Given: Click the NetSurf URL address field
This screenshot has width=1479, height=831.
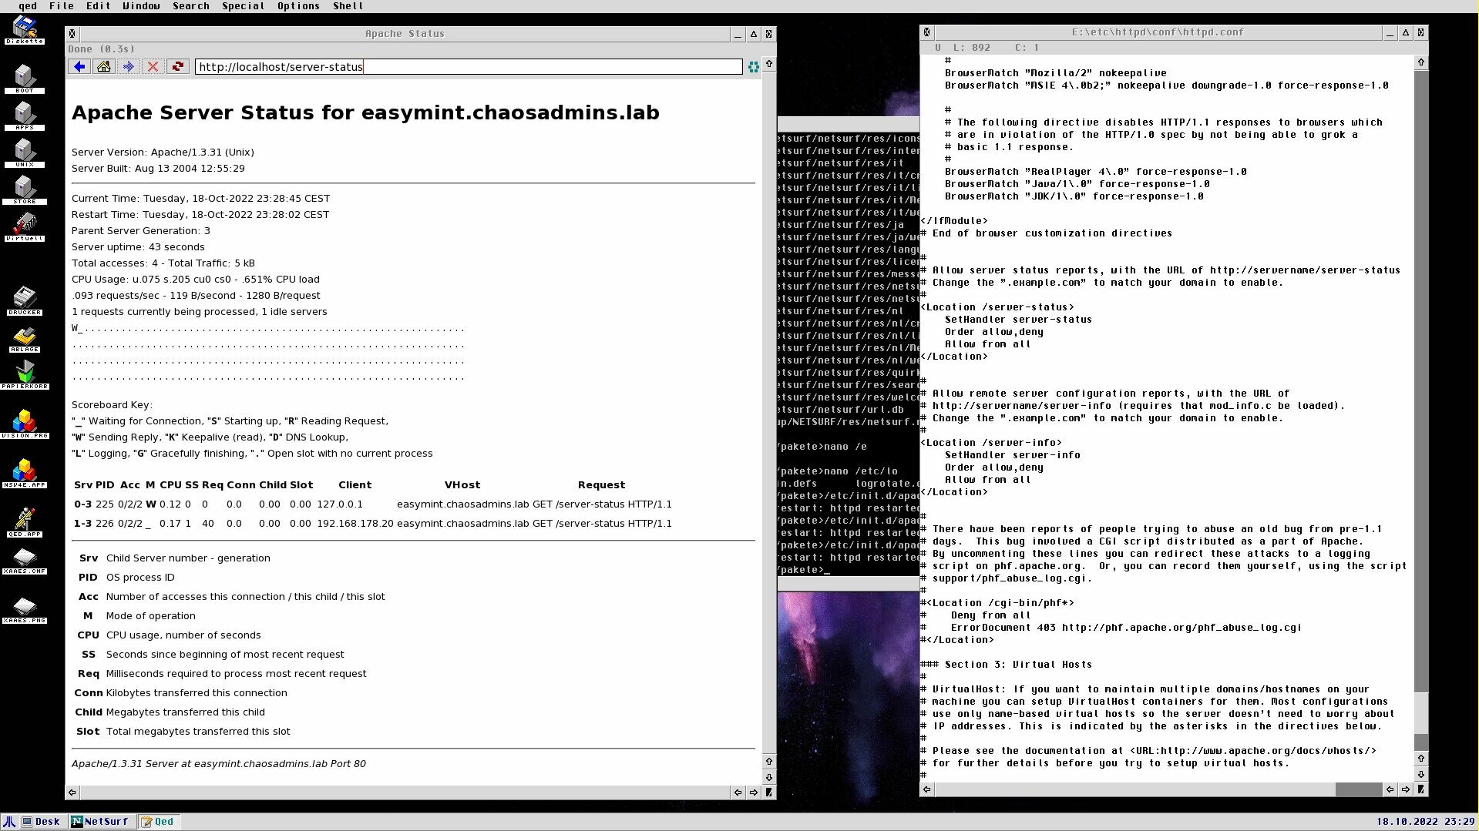Looking at the screenshot, I should tap(469, 67).
